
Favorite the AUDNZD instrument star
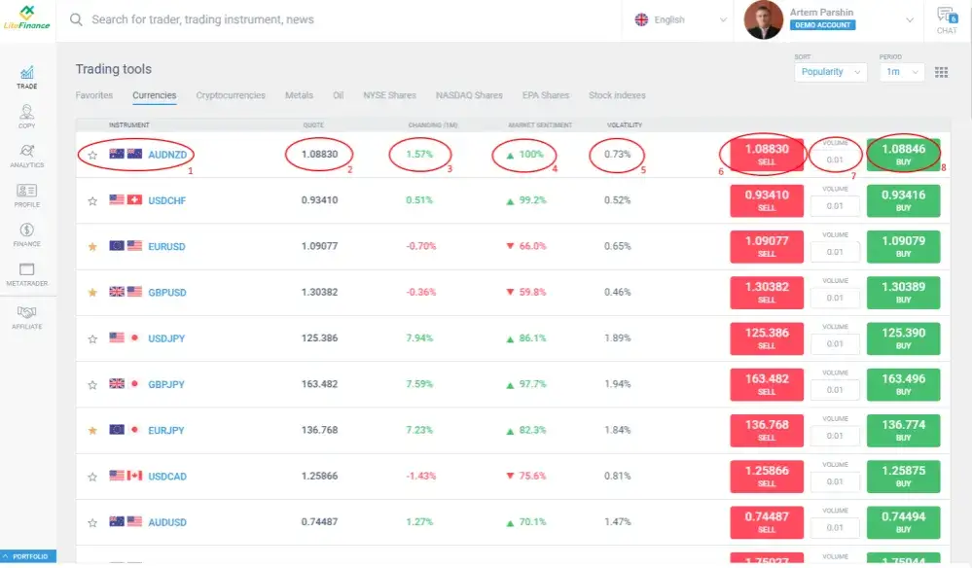(92, 154)
